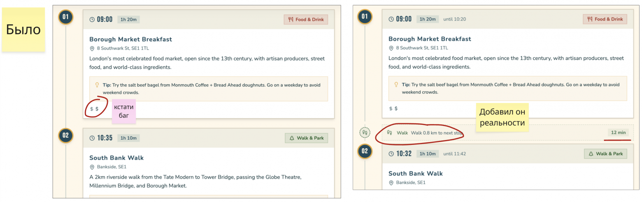The height and width of the screenshot is (202, 642).
Task: Click the clock icon beside 10:35
Action: pyautogui.click(x=92, y=138)
